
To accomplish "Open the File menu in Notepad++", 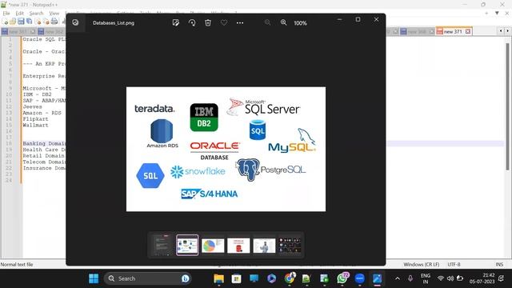I will pos(6,14).
